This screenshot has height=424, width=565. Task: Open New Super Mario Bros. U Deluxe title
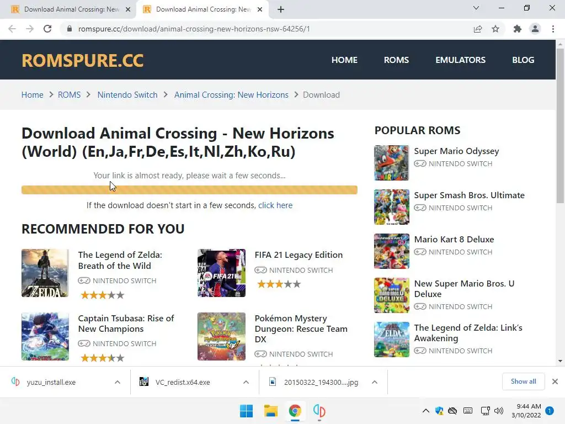pos(465,289)
